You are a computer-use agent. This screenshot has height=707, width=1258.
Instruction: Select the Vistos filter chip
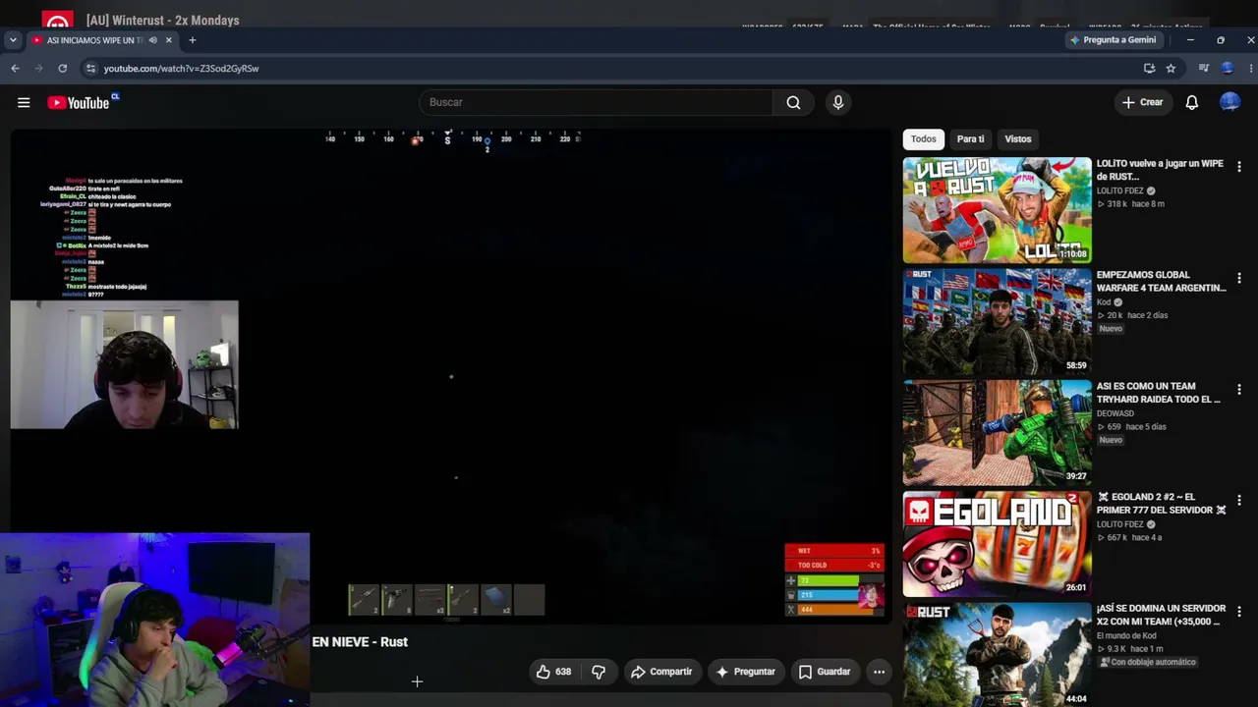[x=1018, y=139]
